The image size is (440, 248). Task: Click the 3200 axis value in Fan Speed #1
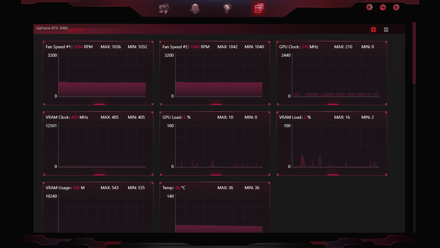point(52,55)
